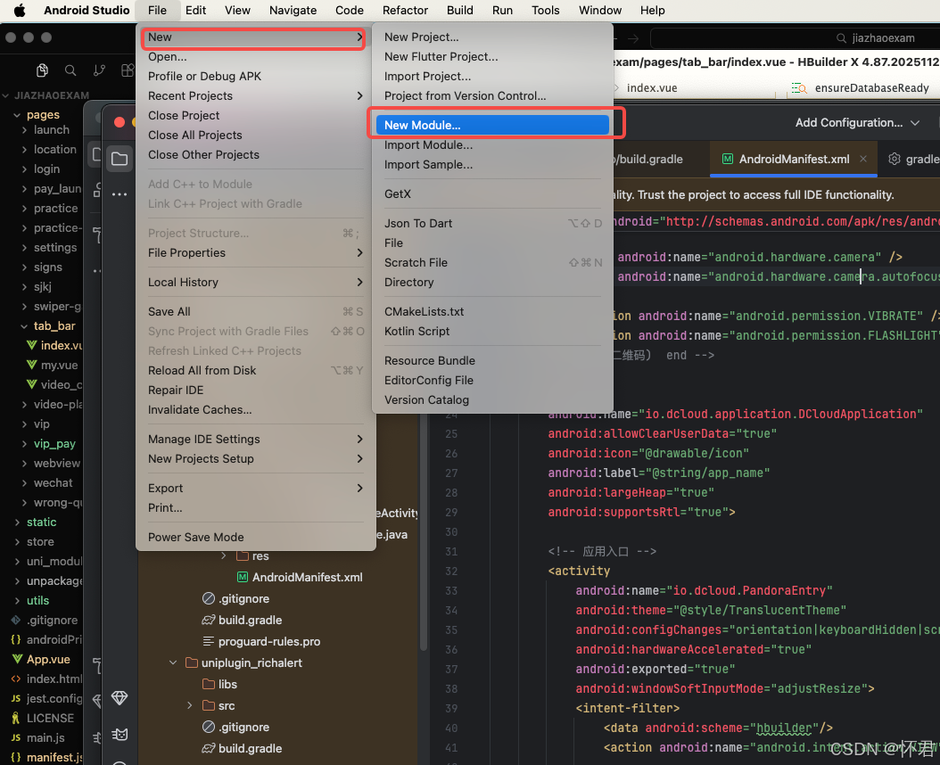
Task: Select Version Catalog menu item
Action: tap(492, 399)
